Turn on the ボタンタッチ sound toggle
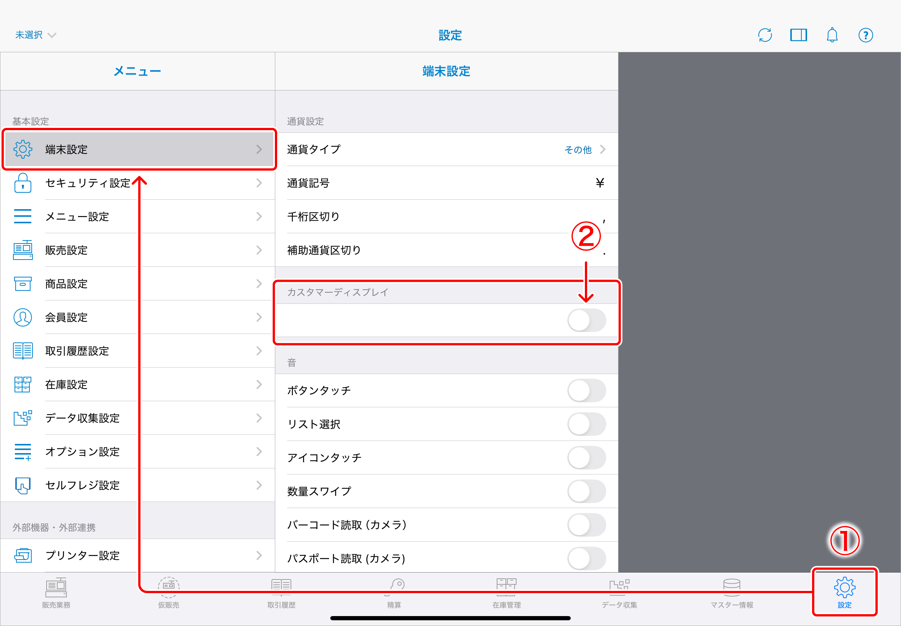The height and width of the screenshot is (626, 901). tap(586, 390)
